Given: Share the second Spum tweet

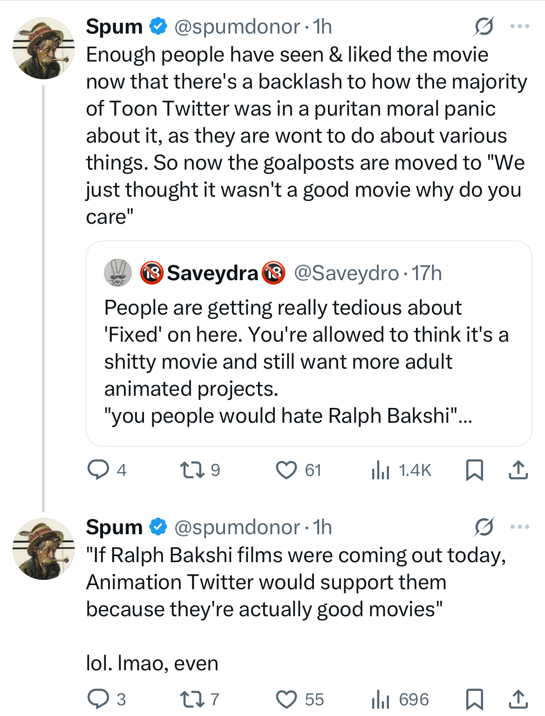Looking at the screenshot, I should [x=518, y=699].
